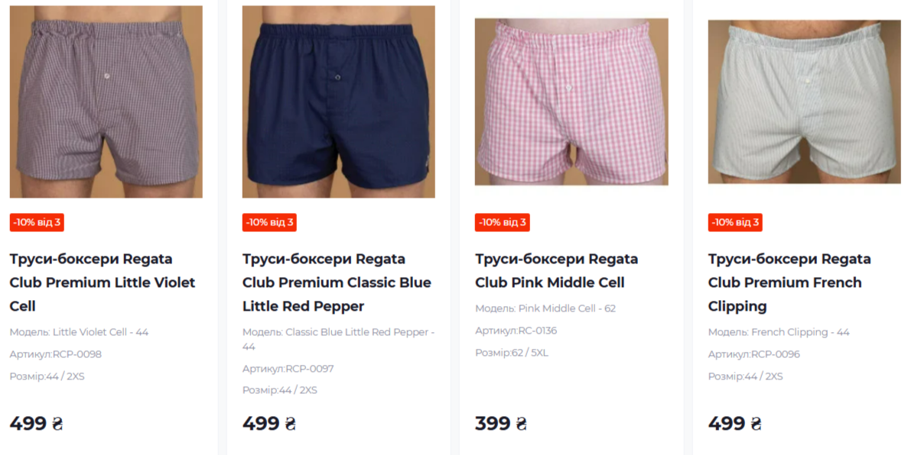This screenshot has width=908, height=455.
Task: Open the Regata Club Pink Middle Cell title
Action: coord(556,270)
